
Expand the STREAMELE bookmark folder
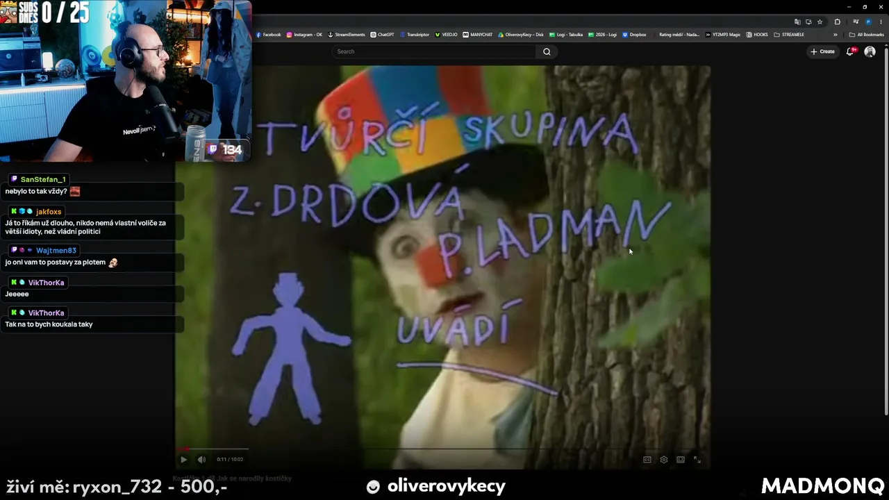point(789,35)
